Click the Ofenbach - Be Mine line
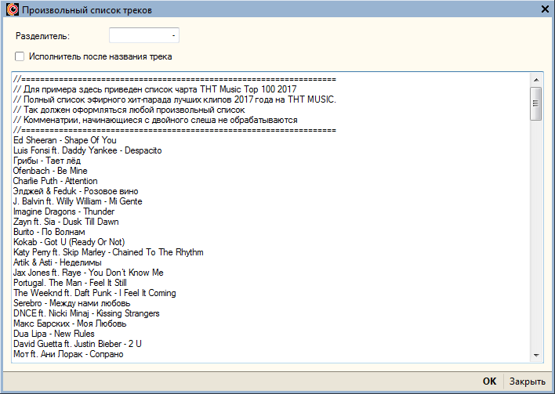The height and width of the screenshot is (394, 555). [50, 171]
